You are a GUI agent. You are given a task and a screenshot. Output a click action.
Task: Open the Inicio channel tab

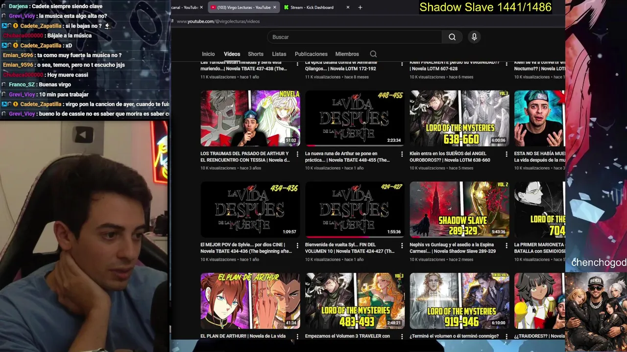point(208,54)
